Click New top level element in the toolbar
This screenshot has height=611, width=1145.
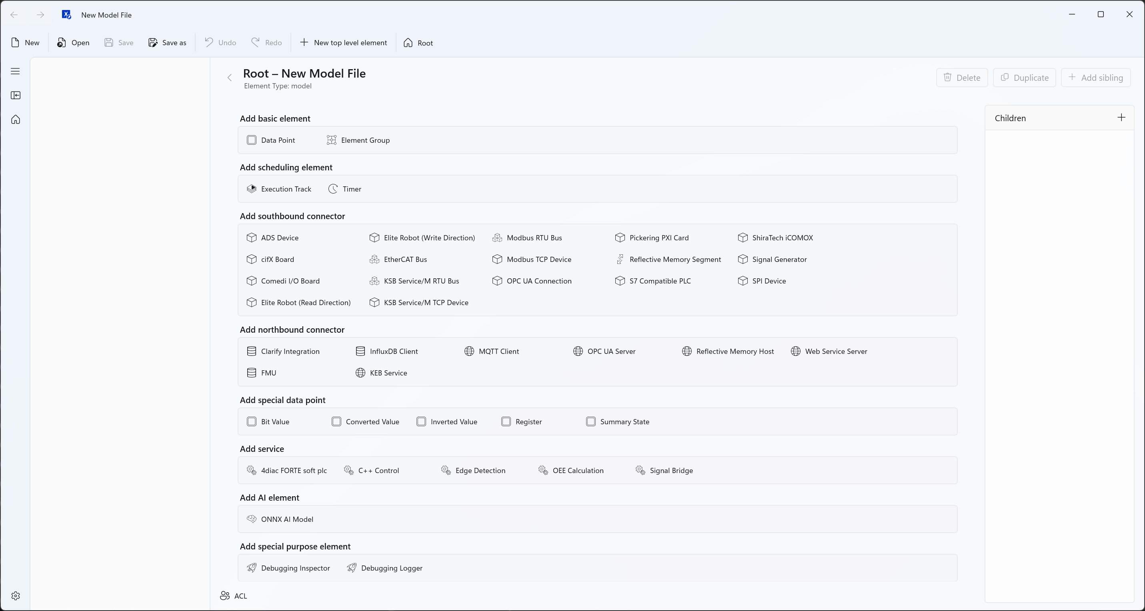(344, 43)
